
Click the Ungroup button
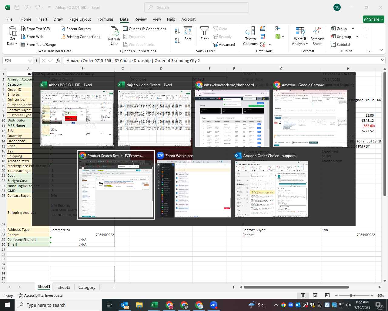pyautogui.click(x=341, y=36)
